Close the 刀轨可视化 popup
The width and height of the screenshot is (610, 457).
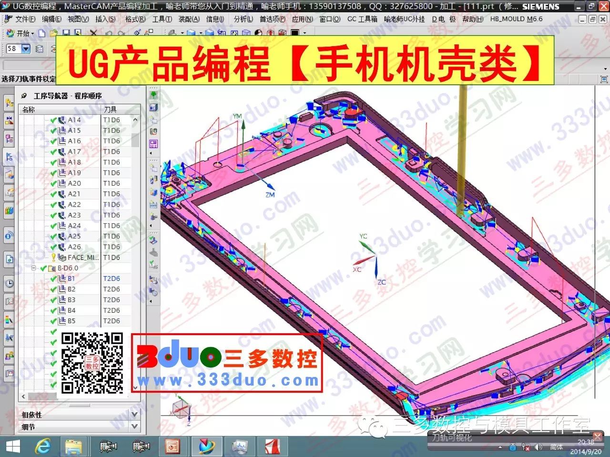(x=598, y=436)
